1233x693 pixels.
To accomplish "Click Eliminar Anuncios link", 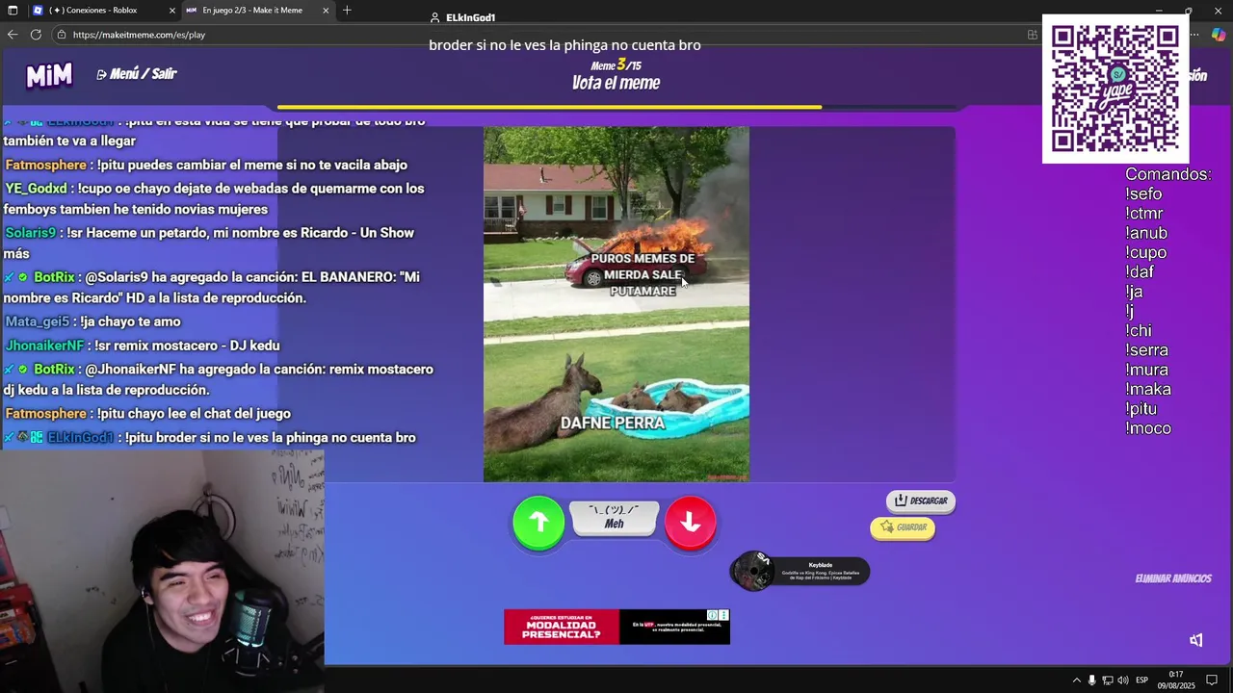I will tap(1172, 578).
